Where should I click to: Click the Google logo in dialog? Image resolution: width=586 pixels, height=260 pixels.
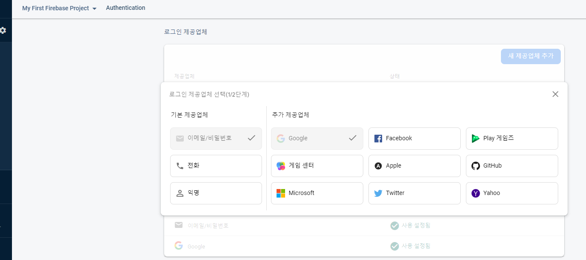[280, 139]
